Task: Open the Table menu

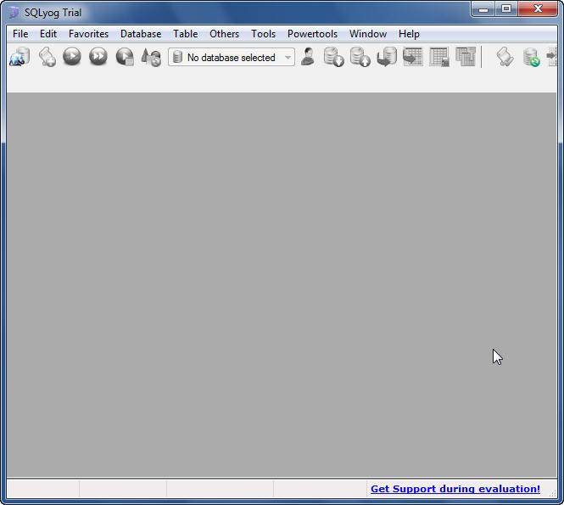Action: (x=185, y=34)
